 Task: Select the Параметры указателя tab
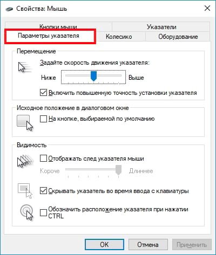[50, 36]
